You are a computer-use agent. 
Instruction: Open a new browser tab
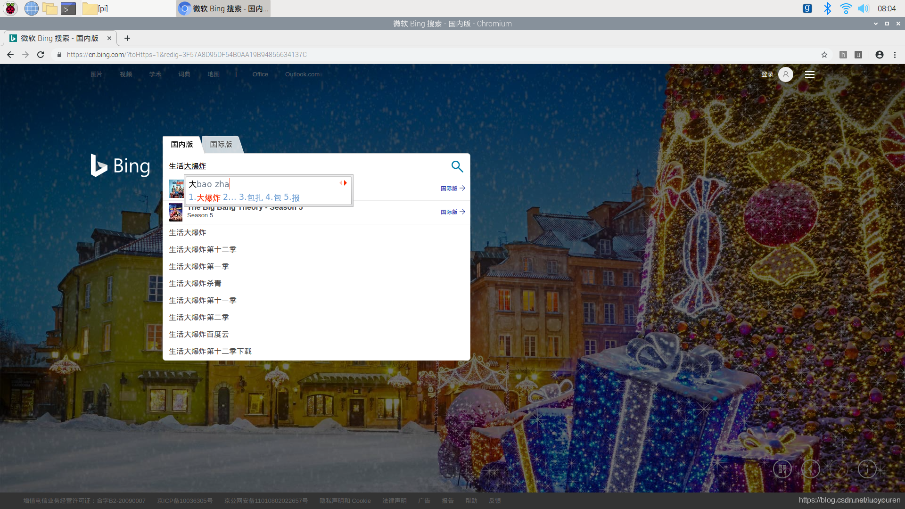coord(127,38)
